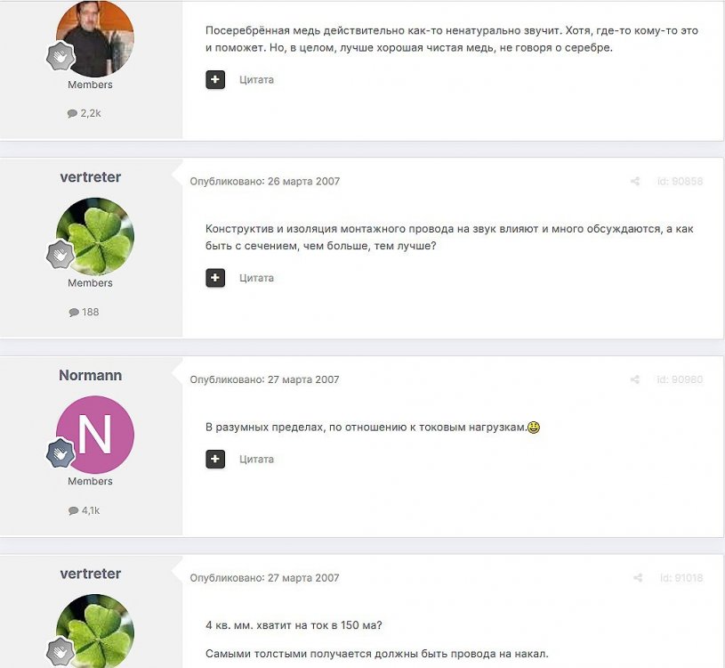This screenshot has height=668, width=725.
Task: Click the rank badge on the top user's photo avatar
Action: tap(60, 56)
